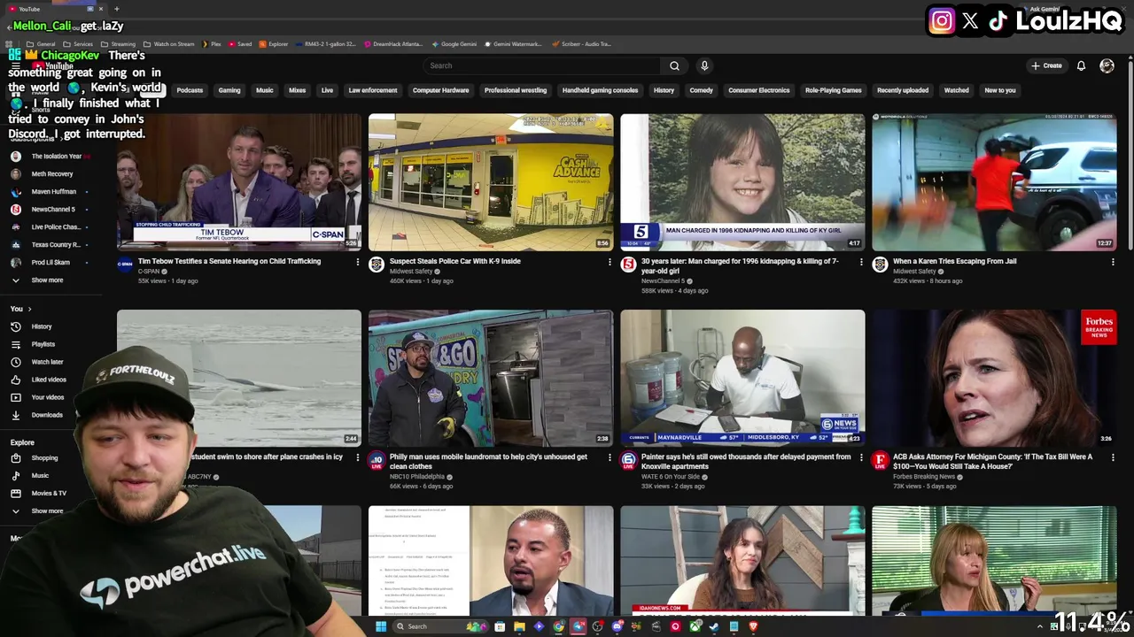
Task: Open Liked videos in the sidebar
Action: click(49, 380)
